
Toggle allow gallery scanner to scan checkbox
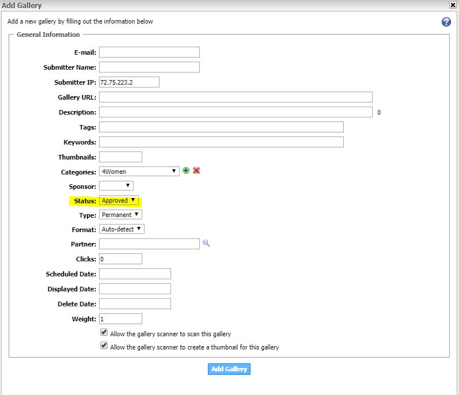click(104, 333)
